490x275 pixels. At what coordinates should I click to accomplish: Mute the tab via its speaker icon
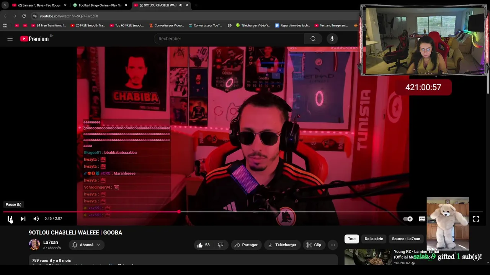coord(180,5)
